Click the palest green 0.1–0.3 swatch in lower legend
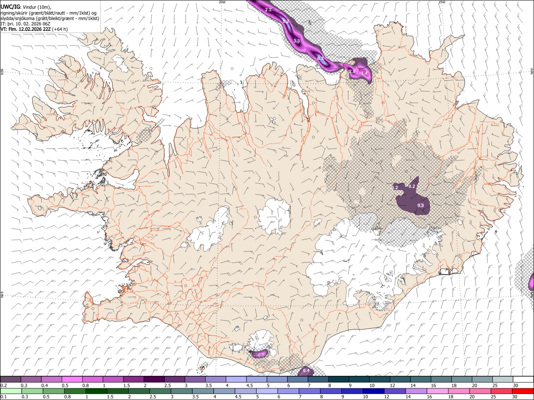The width and height of the screenshot is (534, 400). click(11, 391)
